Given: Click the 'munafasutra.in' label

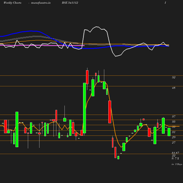Looking at the screenshot, I should 41,3.
